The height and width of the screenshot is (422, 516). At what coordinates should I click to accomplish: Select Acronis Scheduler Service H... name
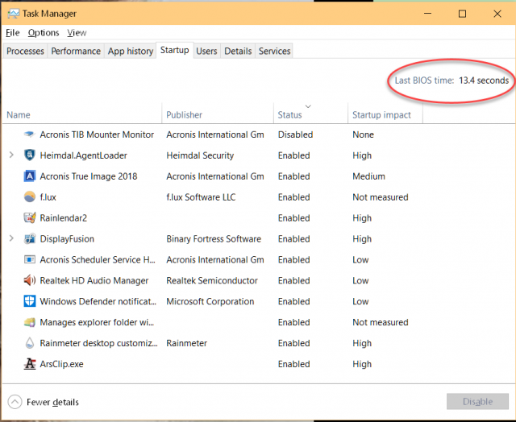coord(98,259)
